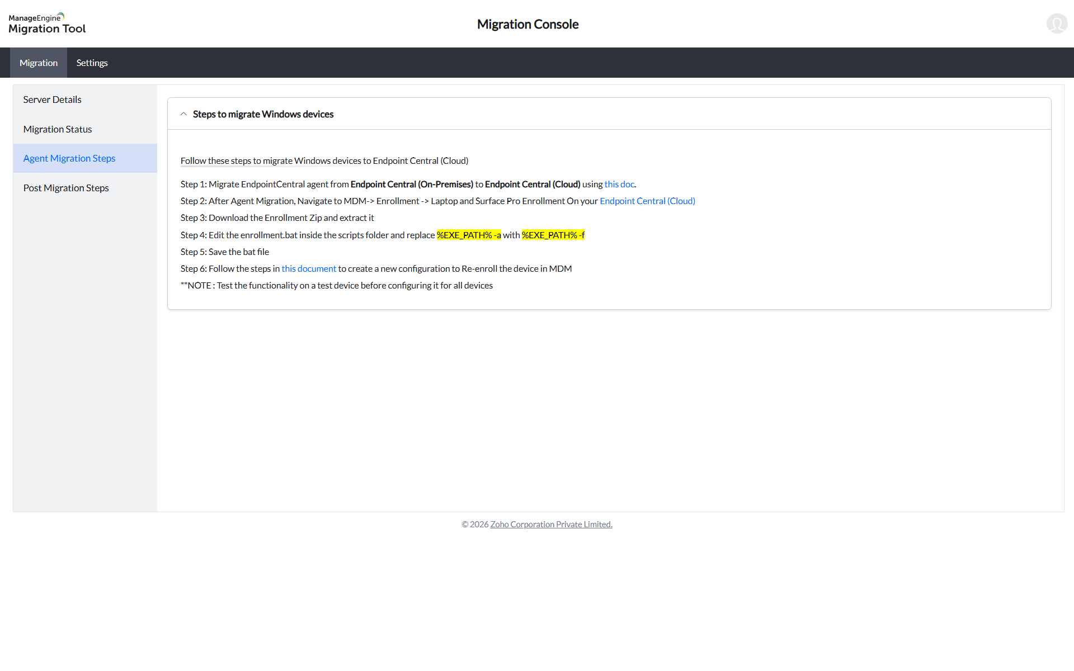This screenshot has height=671, width=1074.
Task: Click the Migration Console title
Action: coord(527,24)
